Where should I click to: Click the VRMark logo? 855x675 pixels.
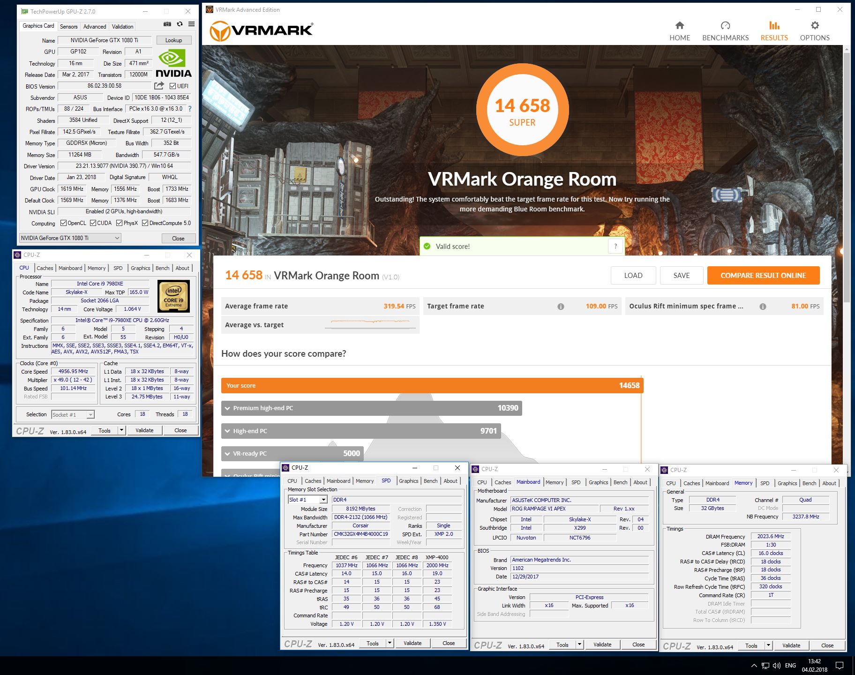point(261,31)
